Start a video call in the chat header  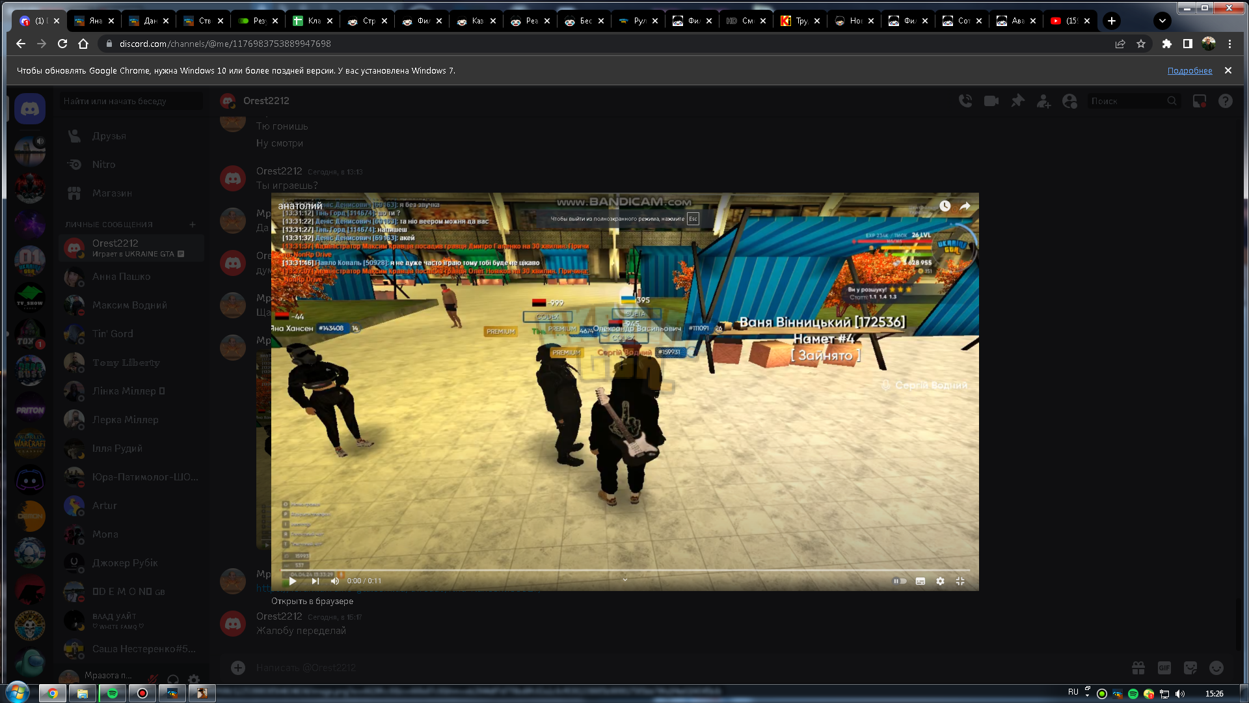click(x=991, y=101)
